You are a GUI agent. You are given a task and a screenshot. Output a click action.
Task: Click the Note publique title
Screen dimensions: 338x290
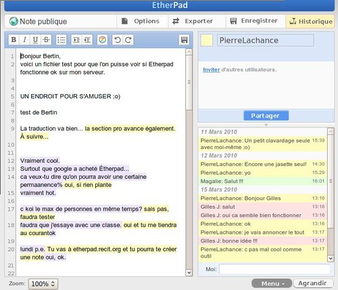coord(43,22)
